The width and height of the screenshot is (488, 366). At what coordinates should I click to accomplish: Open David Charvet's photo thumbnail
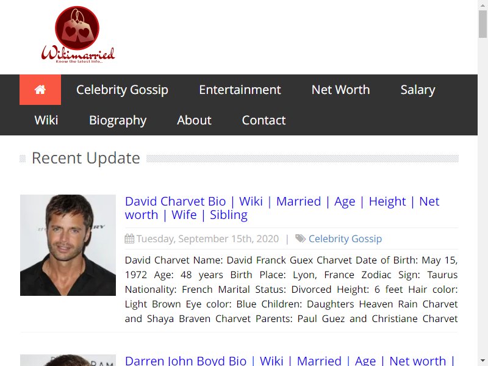pos(68,245)
